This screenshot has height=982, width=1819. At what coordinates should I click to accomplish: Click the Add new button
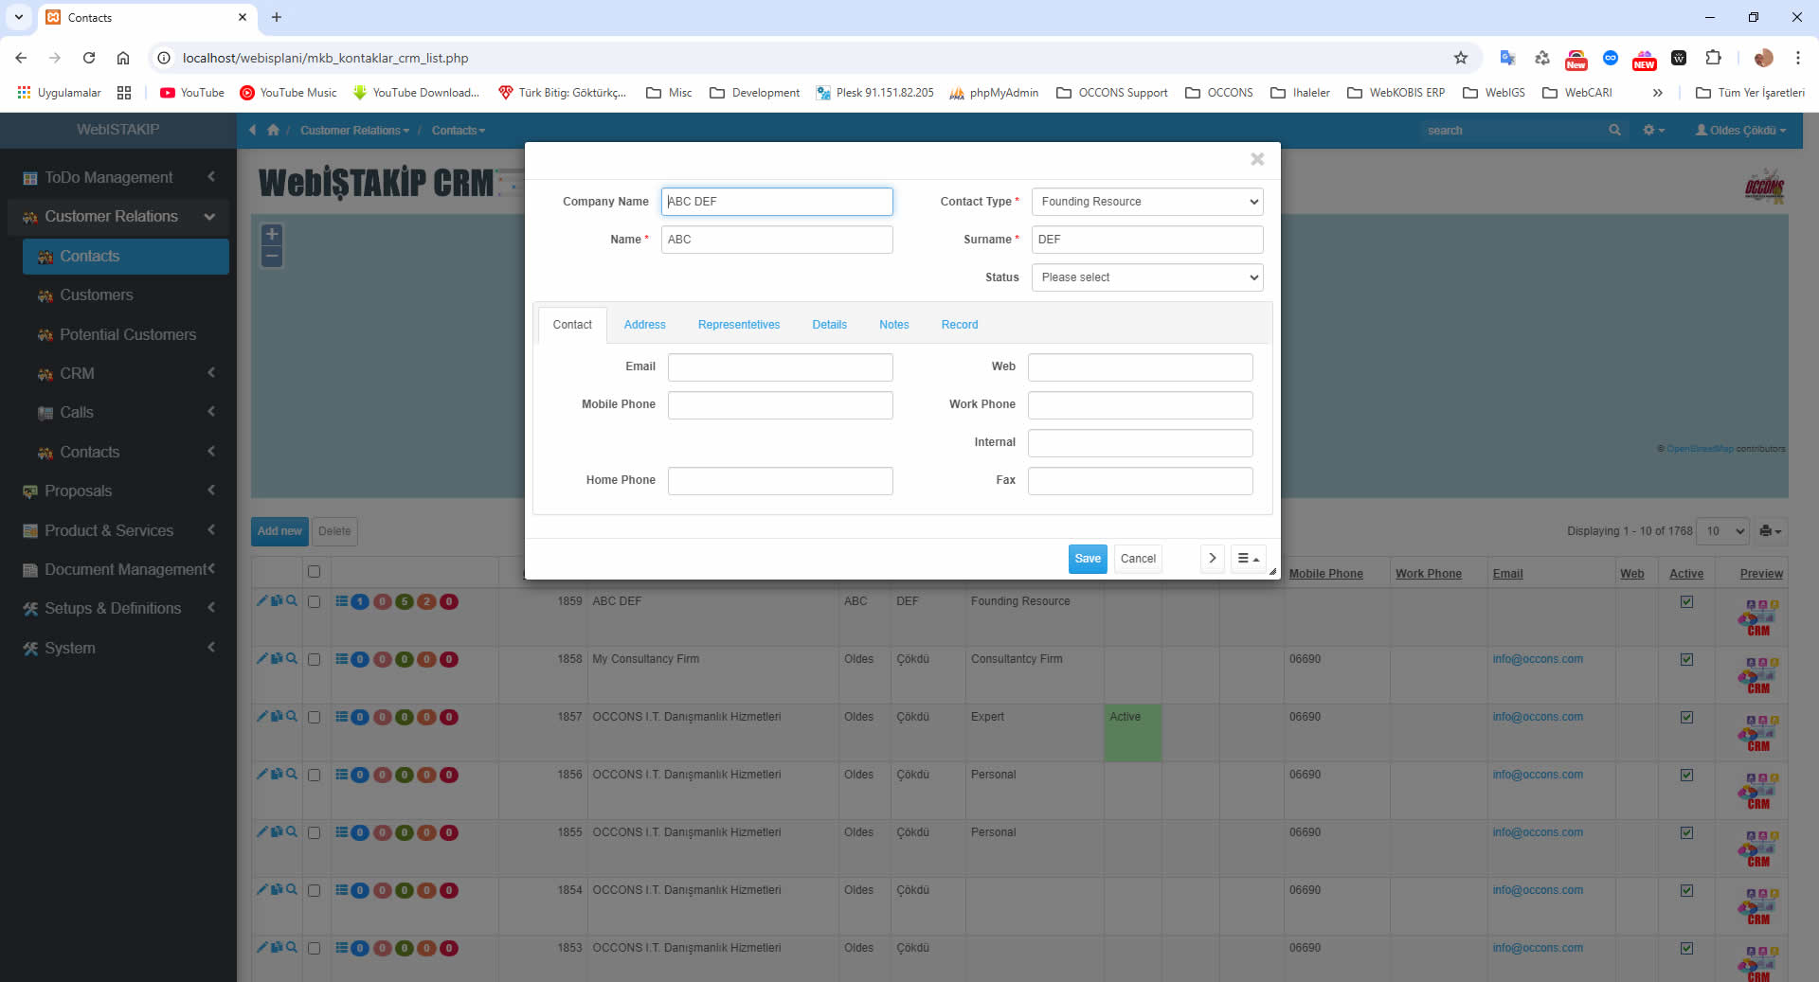279,531
